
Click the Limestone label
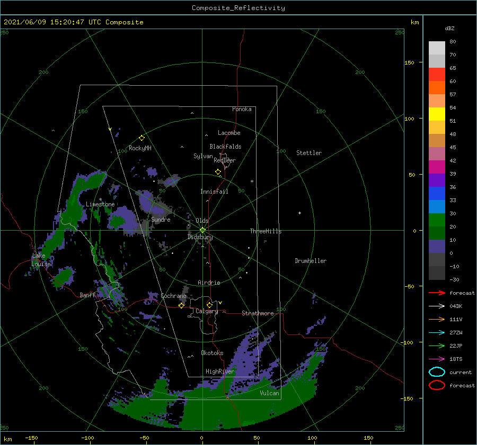pos(100,204)
